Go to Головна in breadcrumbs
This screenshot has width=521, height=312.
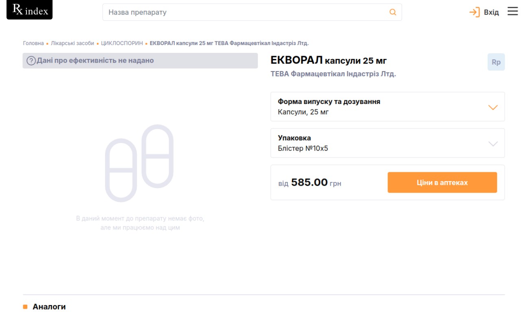tap(33, 43)
